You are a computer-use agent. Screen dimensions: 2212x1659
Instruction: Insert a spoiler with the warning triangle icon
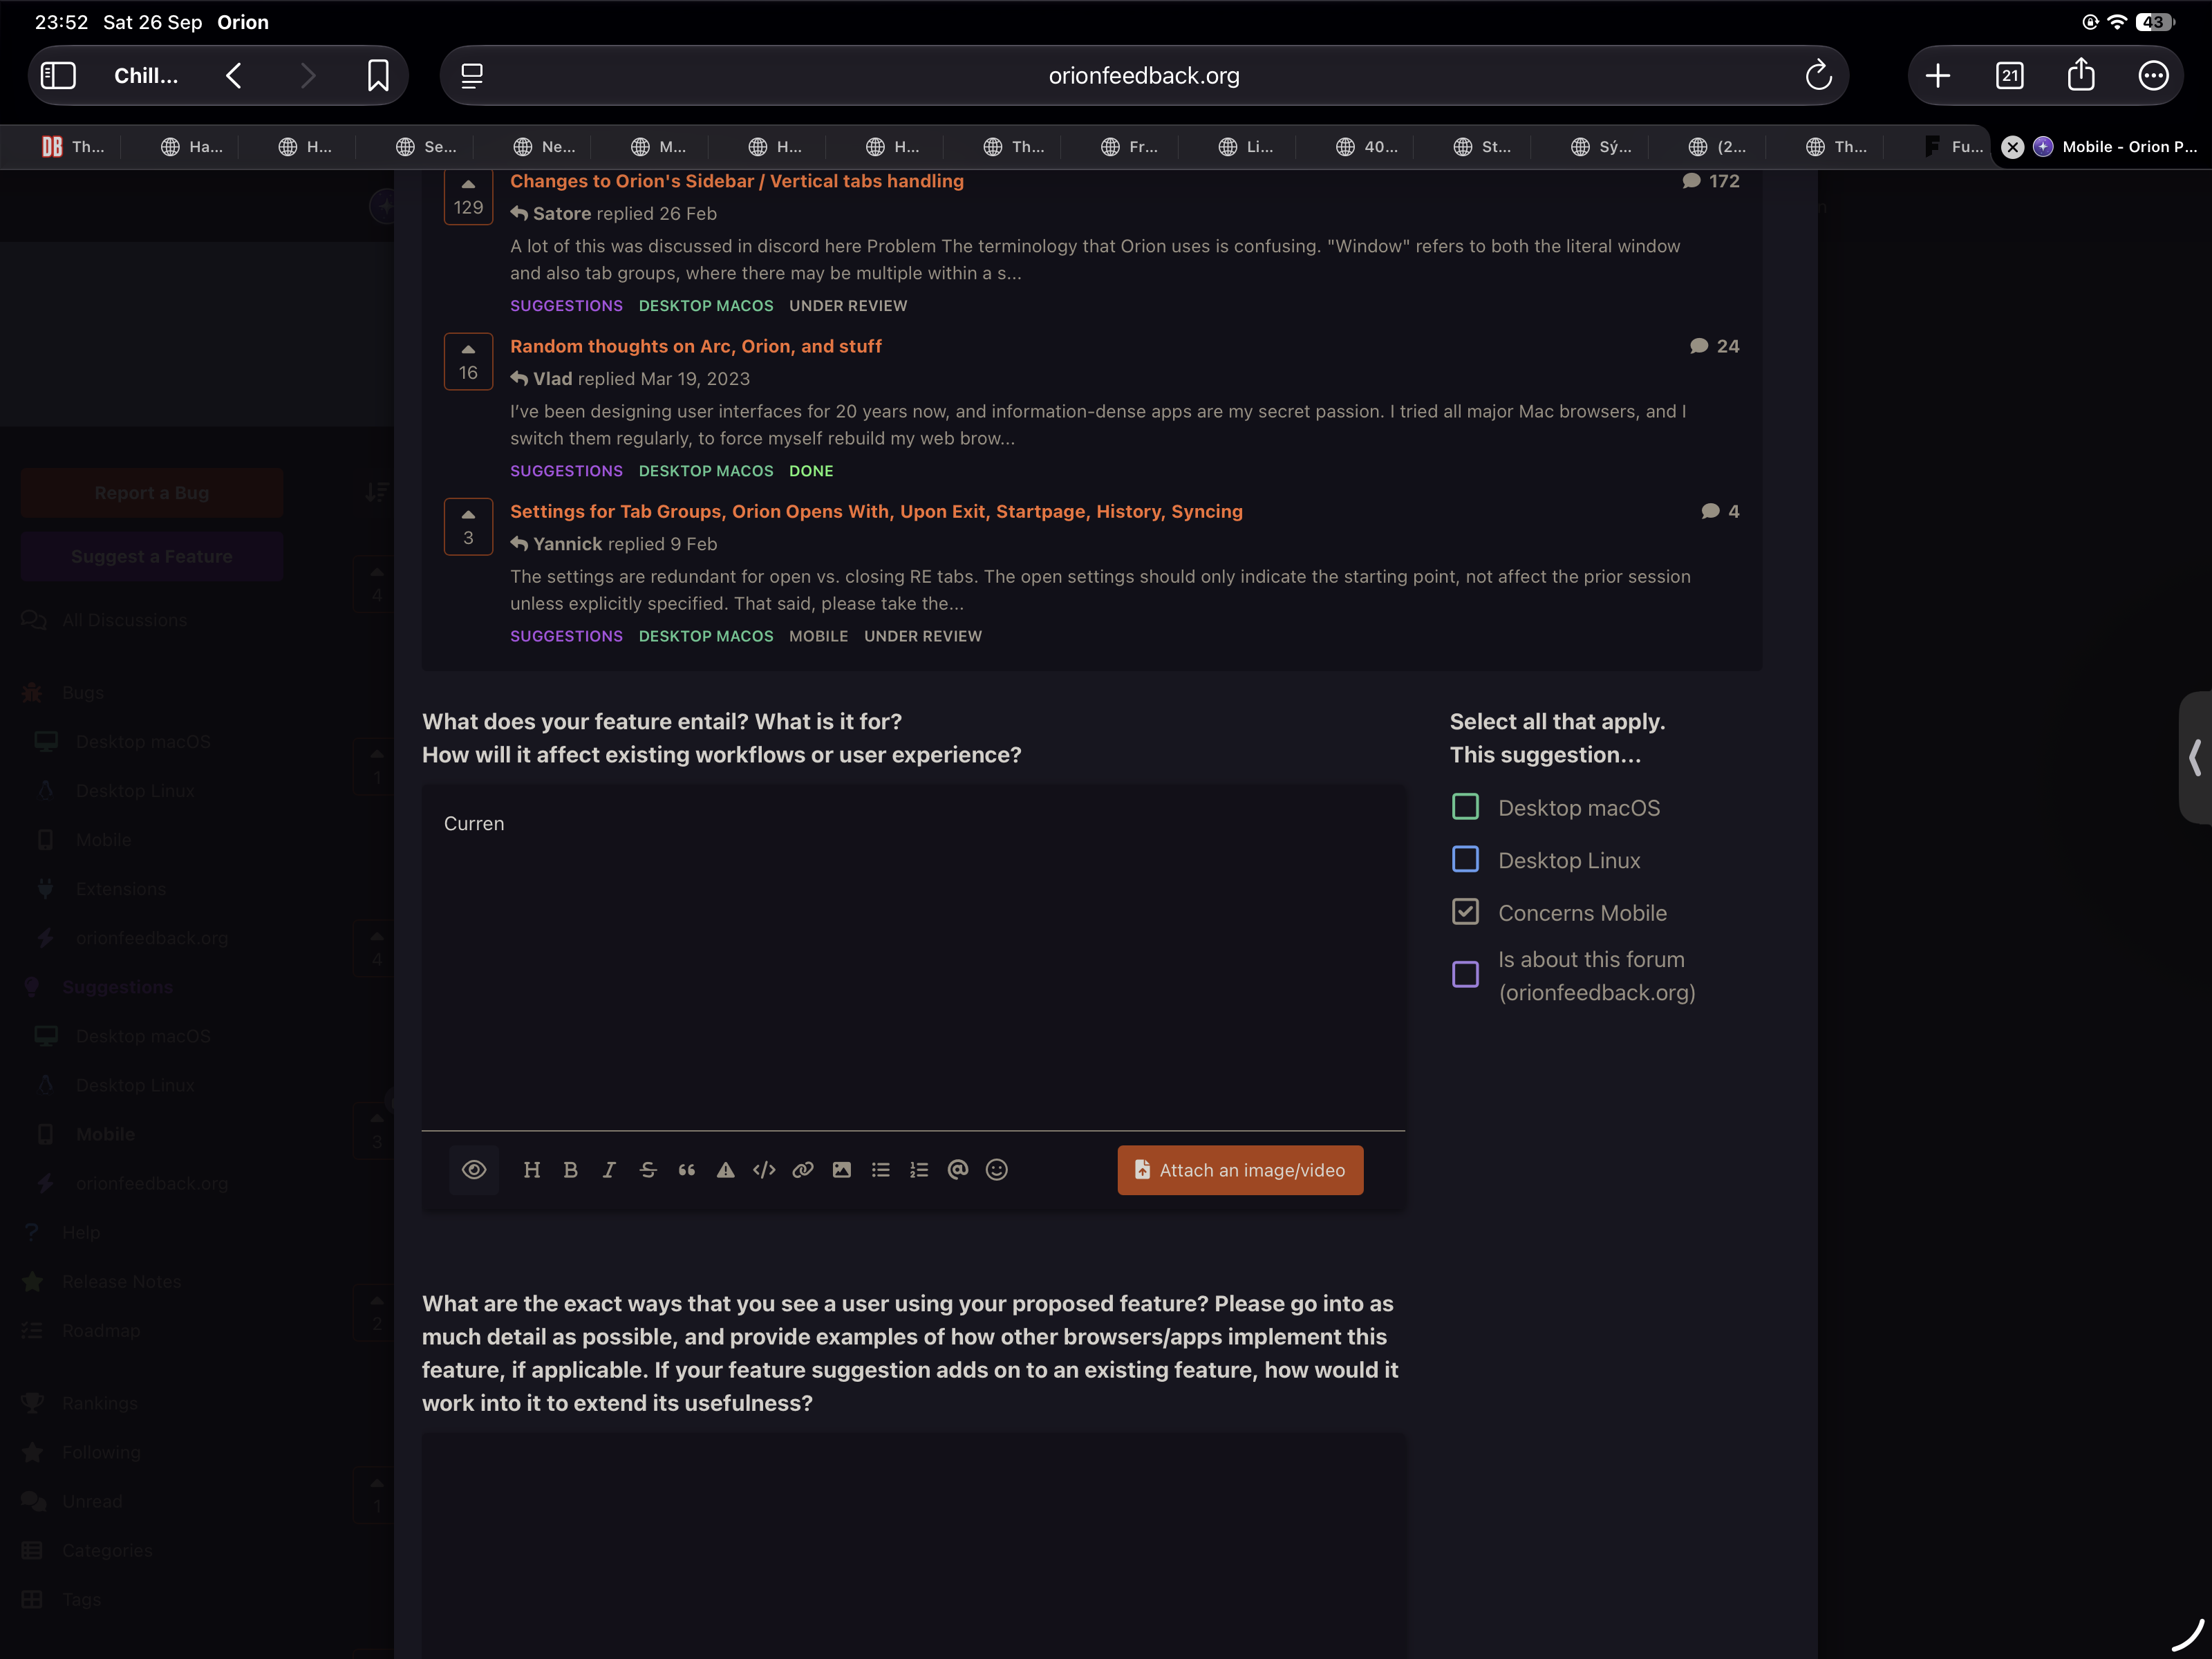(x=726, y=1170)
